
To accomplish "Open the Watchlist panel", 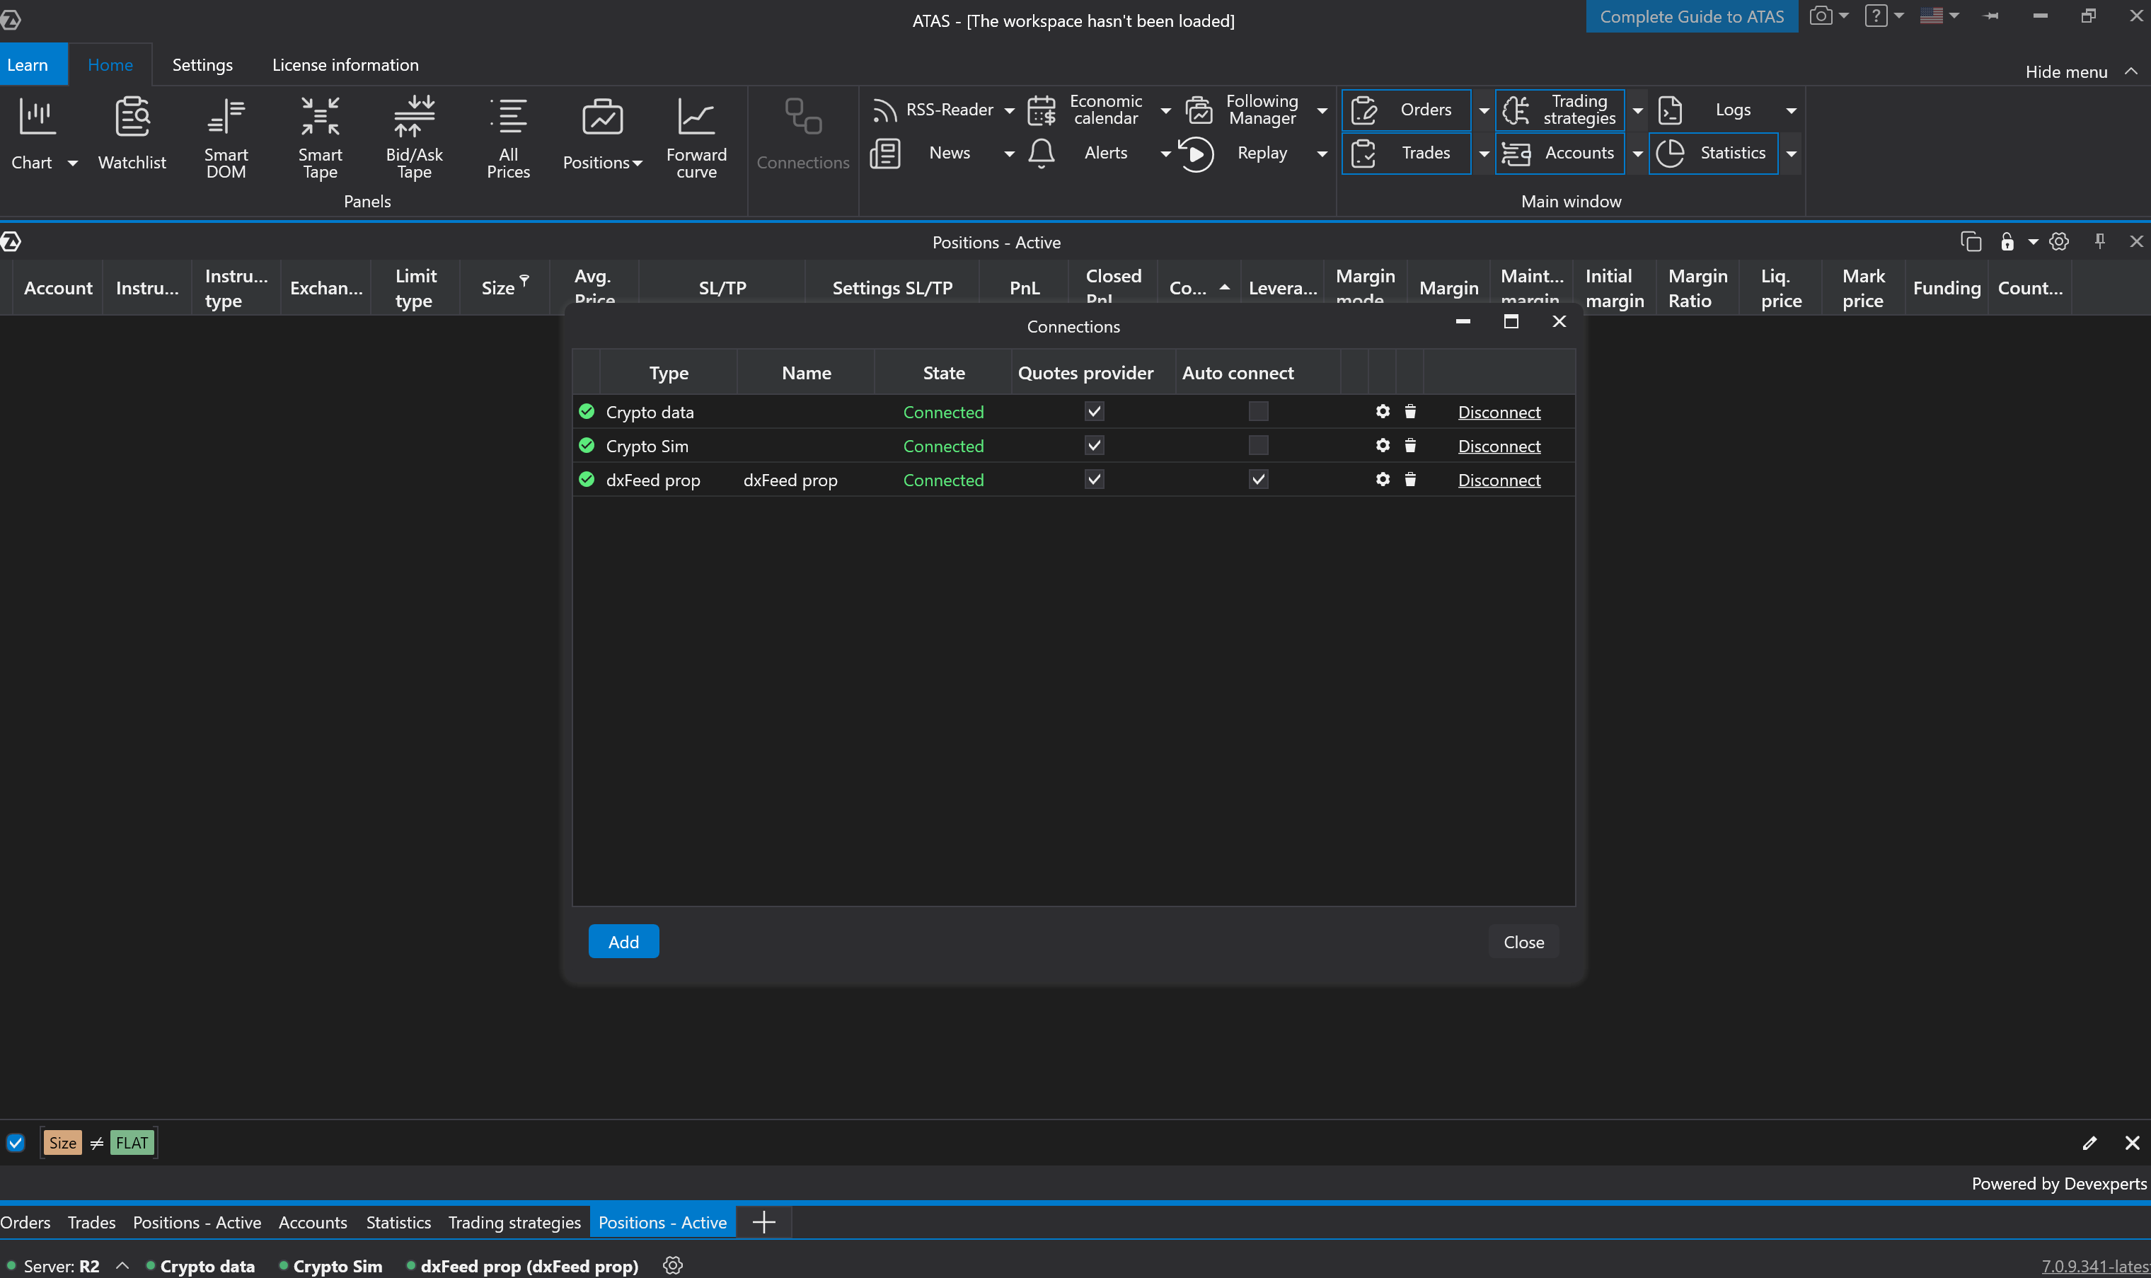I will click(132, 135).
